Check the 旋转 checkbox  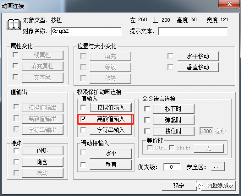click(83, 79)
